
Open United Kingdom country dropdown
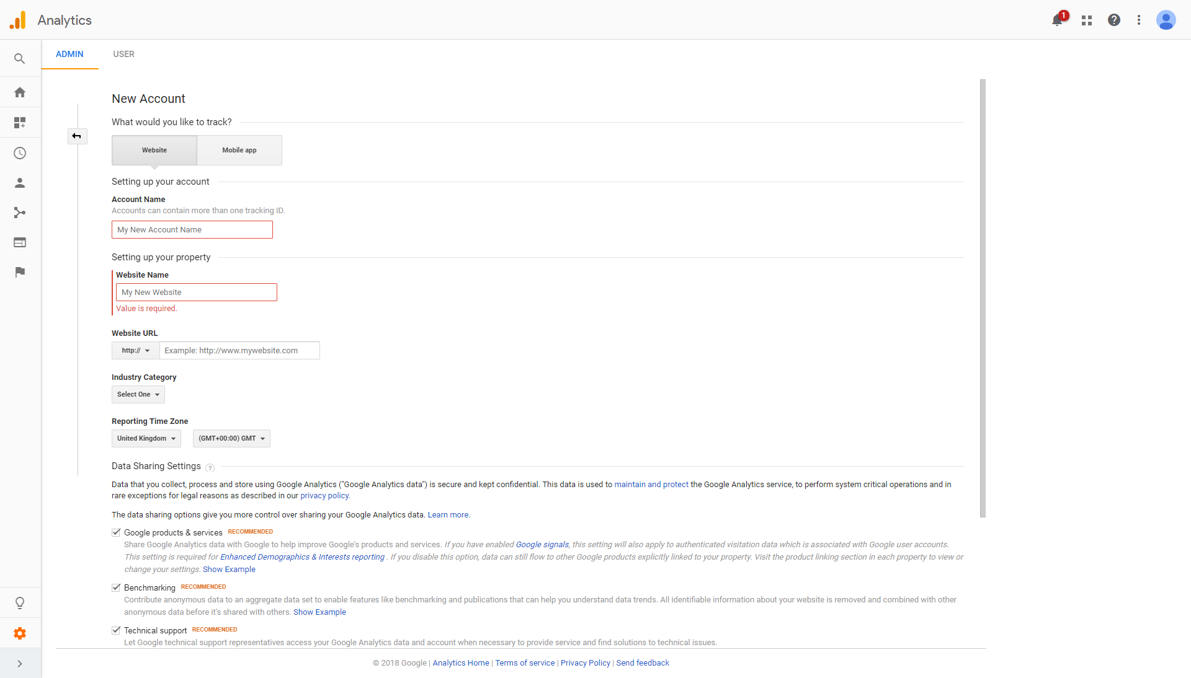[x=146, y=439]
